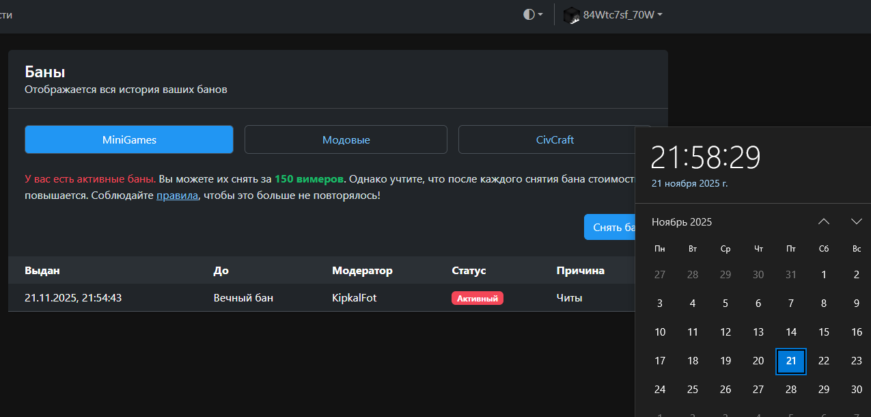
Task: Select November 12 in calendar
Action: tap(725, 332)
